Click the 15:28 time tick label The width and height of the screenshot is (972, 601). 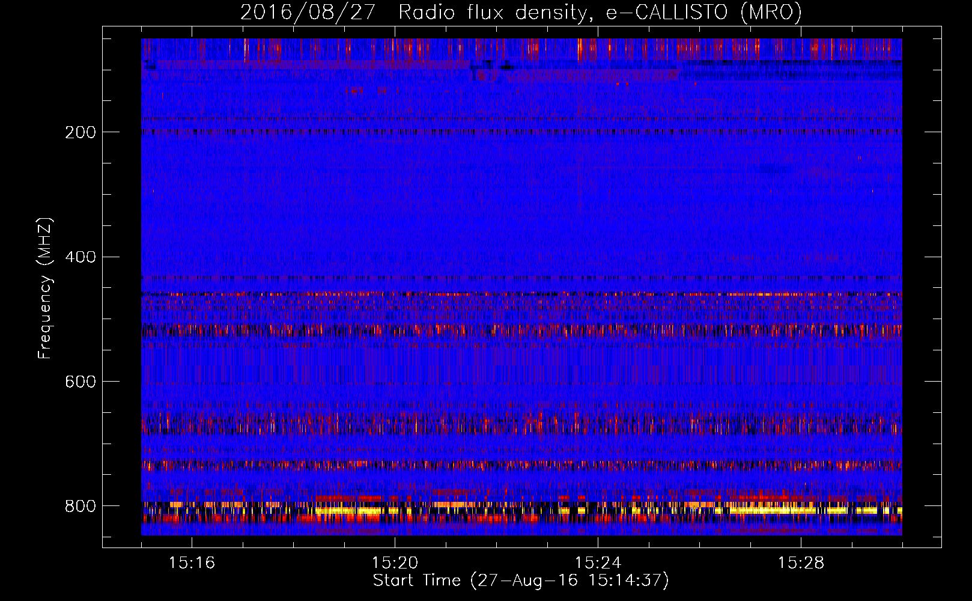point(801,563)
